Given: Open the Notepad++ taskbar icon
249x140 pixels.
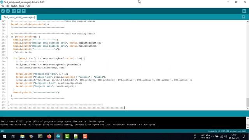Looking at the screenshot, I should 76,136.
